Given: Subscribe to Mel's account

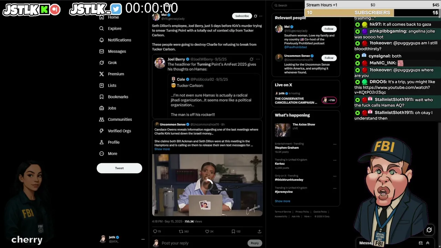Looking at the screenshot, I should pos(242,16).
